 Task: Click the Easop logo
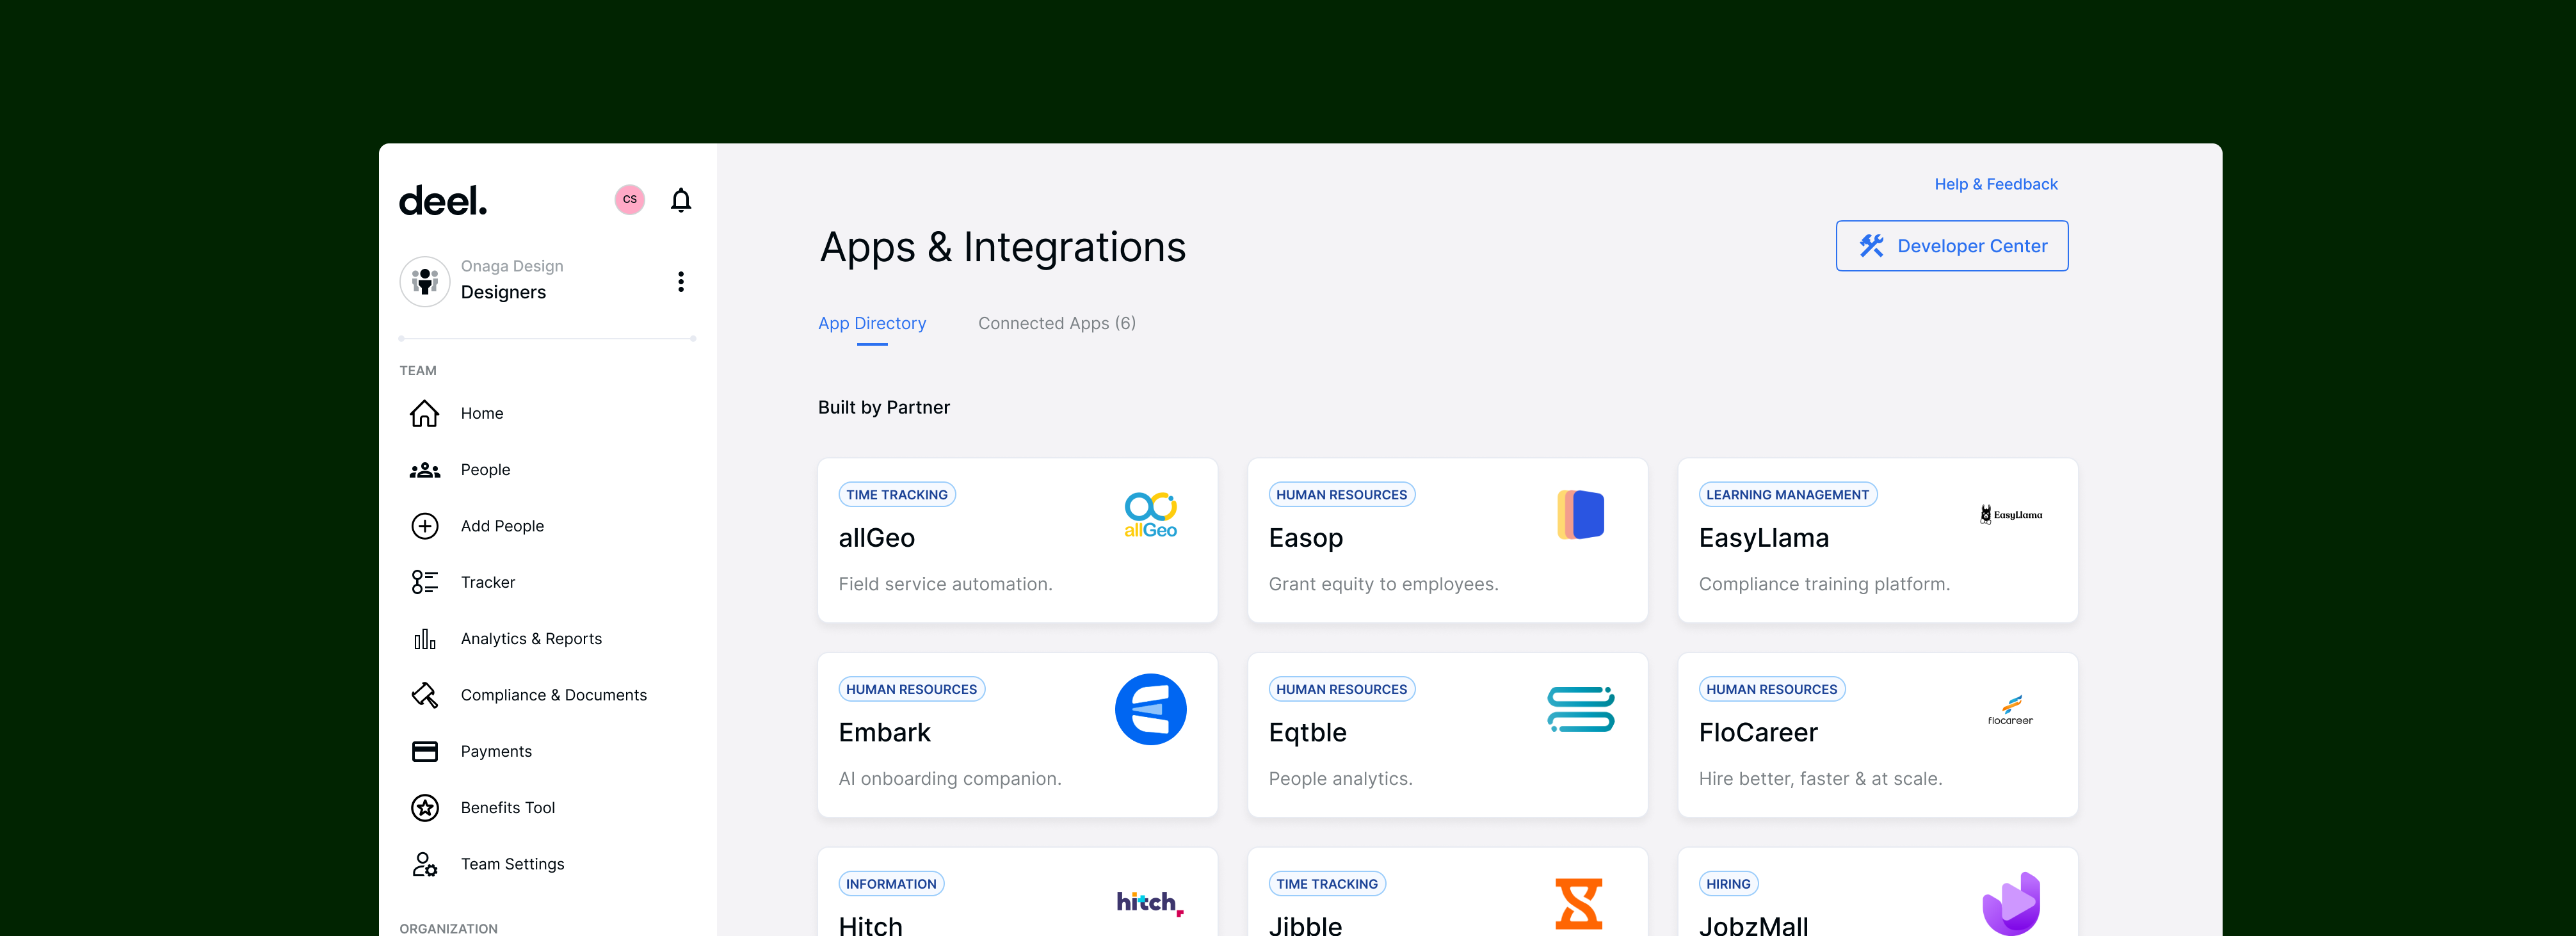point(1580,515)
